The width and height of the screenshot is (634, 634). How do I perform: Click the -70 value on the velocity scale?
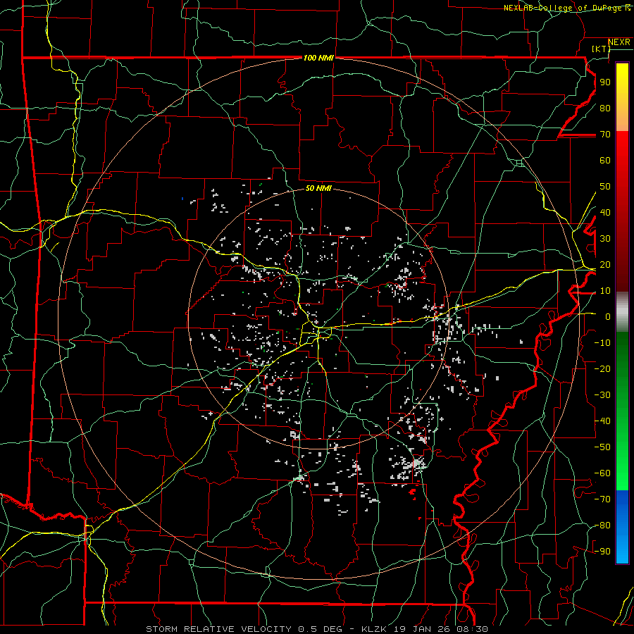[x=602, y=499]
